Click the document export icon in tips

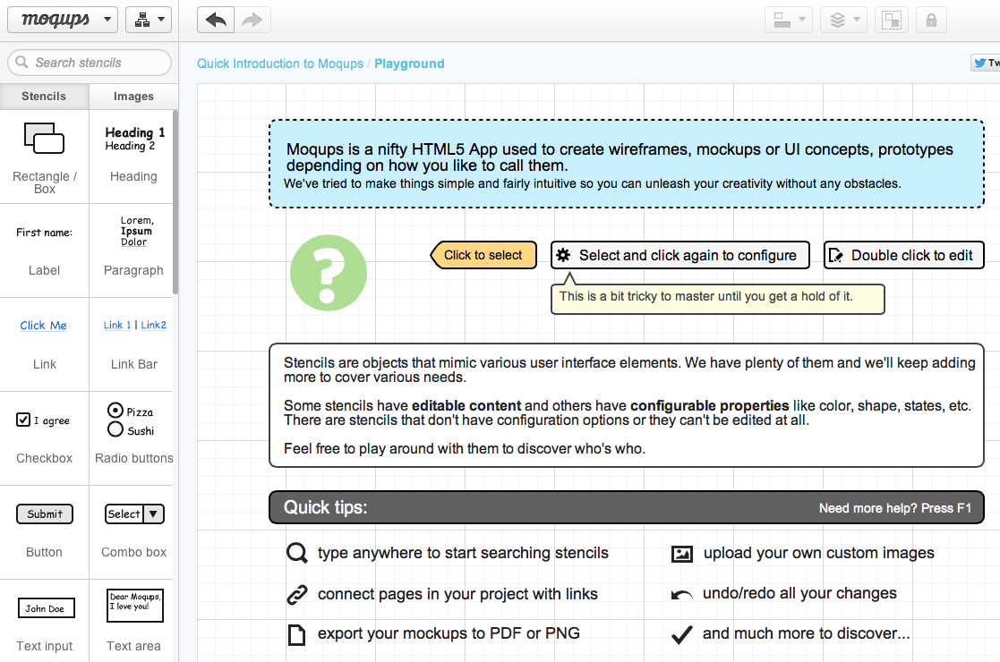pyautogui.click(x=296, y=634)
